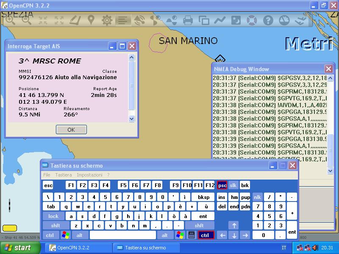Toggle the slk Scroll Lock key
339x254 pixels.
tap(233, 185)
